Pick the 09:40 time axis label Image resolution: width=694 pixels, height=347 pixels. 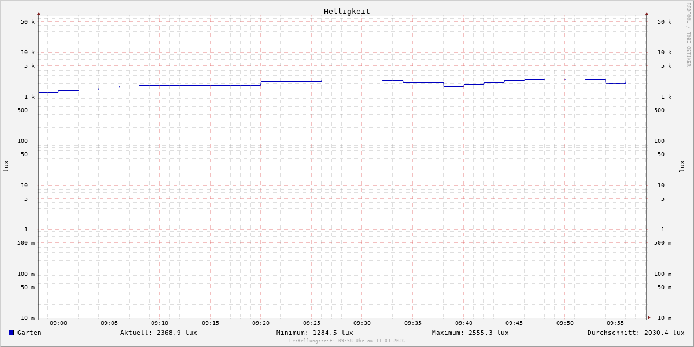click(x=463, y=323)
